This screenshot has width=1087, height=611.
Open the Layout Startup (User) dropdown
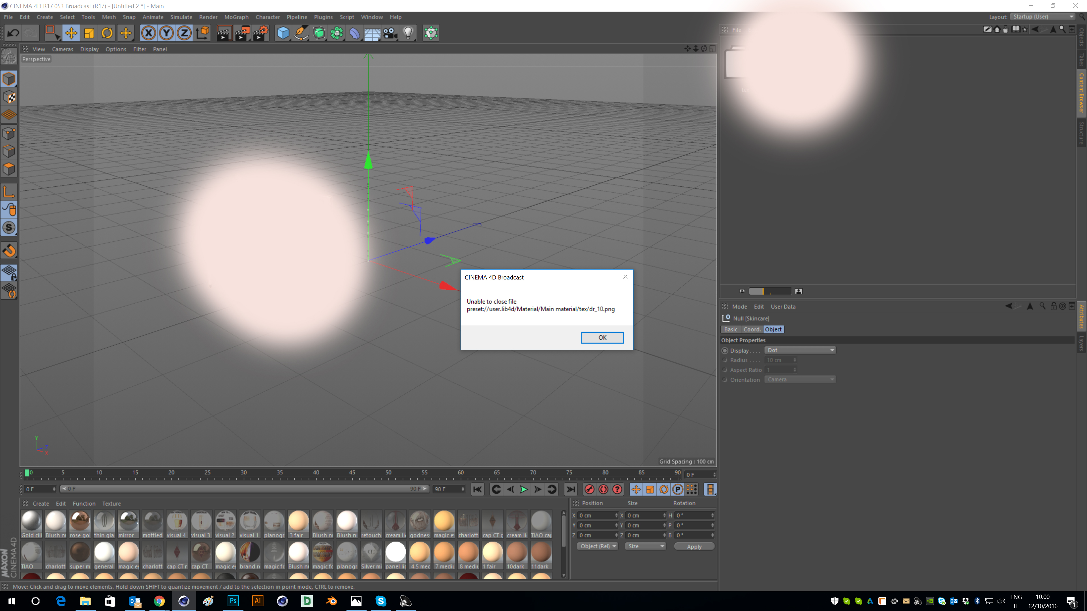pyautogui.click(x=1043, y=17)
